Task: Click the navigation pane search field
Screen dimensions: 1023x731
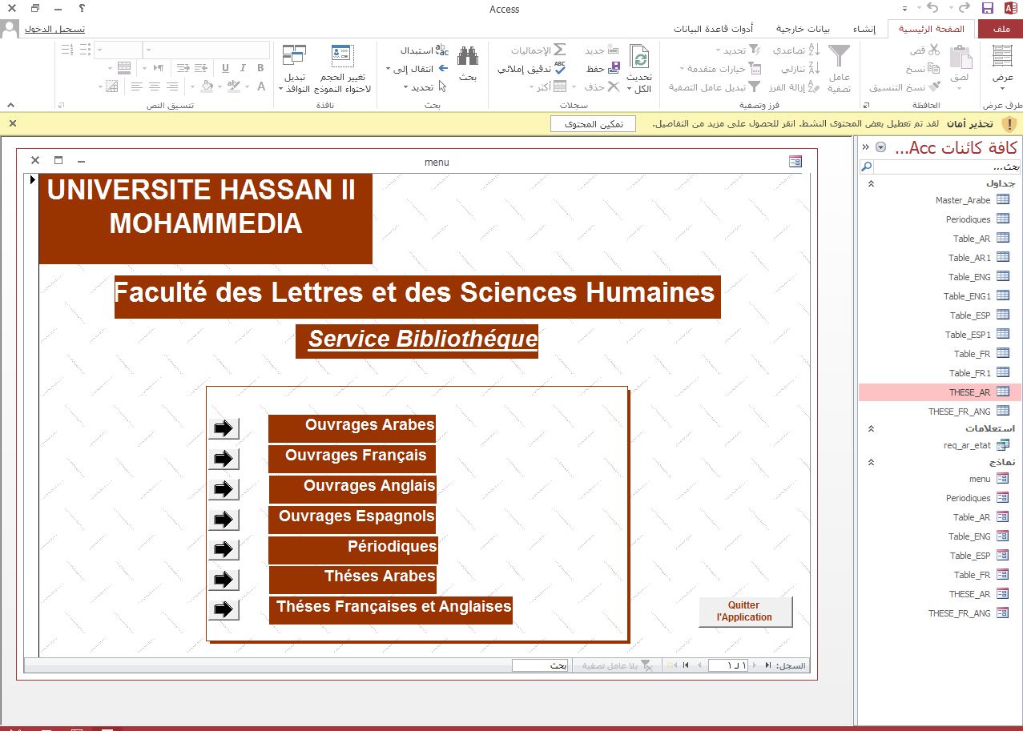Action: pyautogui.click(x=947, y=167)
